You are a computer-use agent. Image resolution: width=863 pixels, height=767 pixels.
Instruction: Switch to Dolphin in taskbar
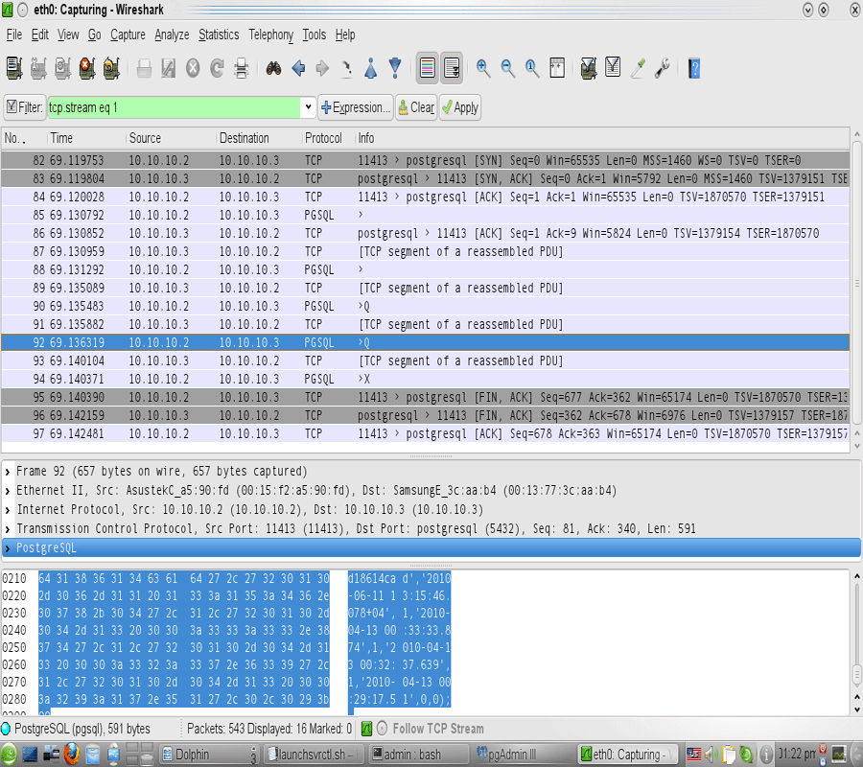(209, 754)
